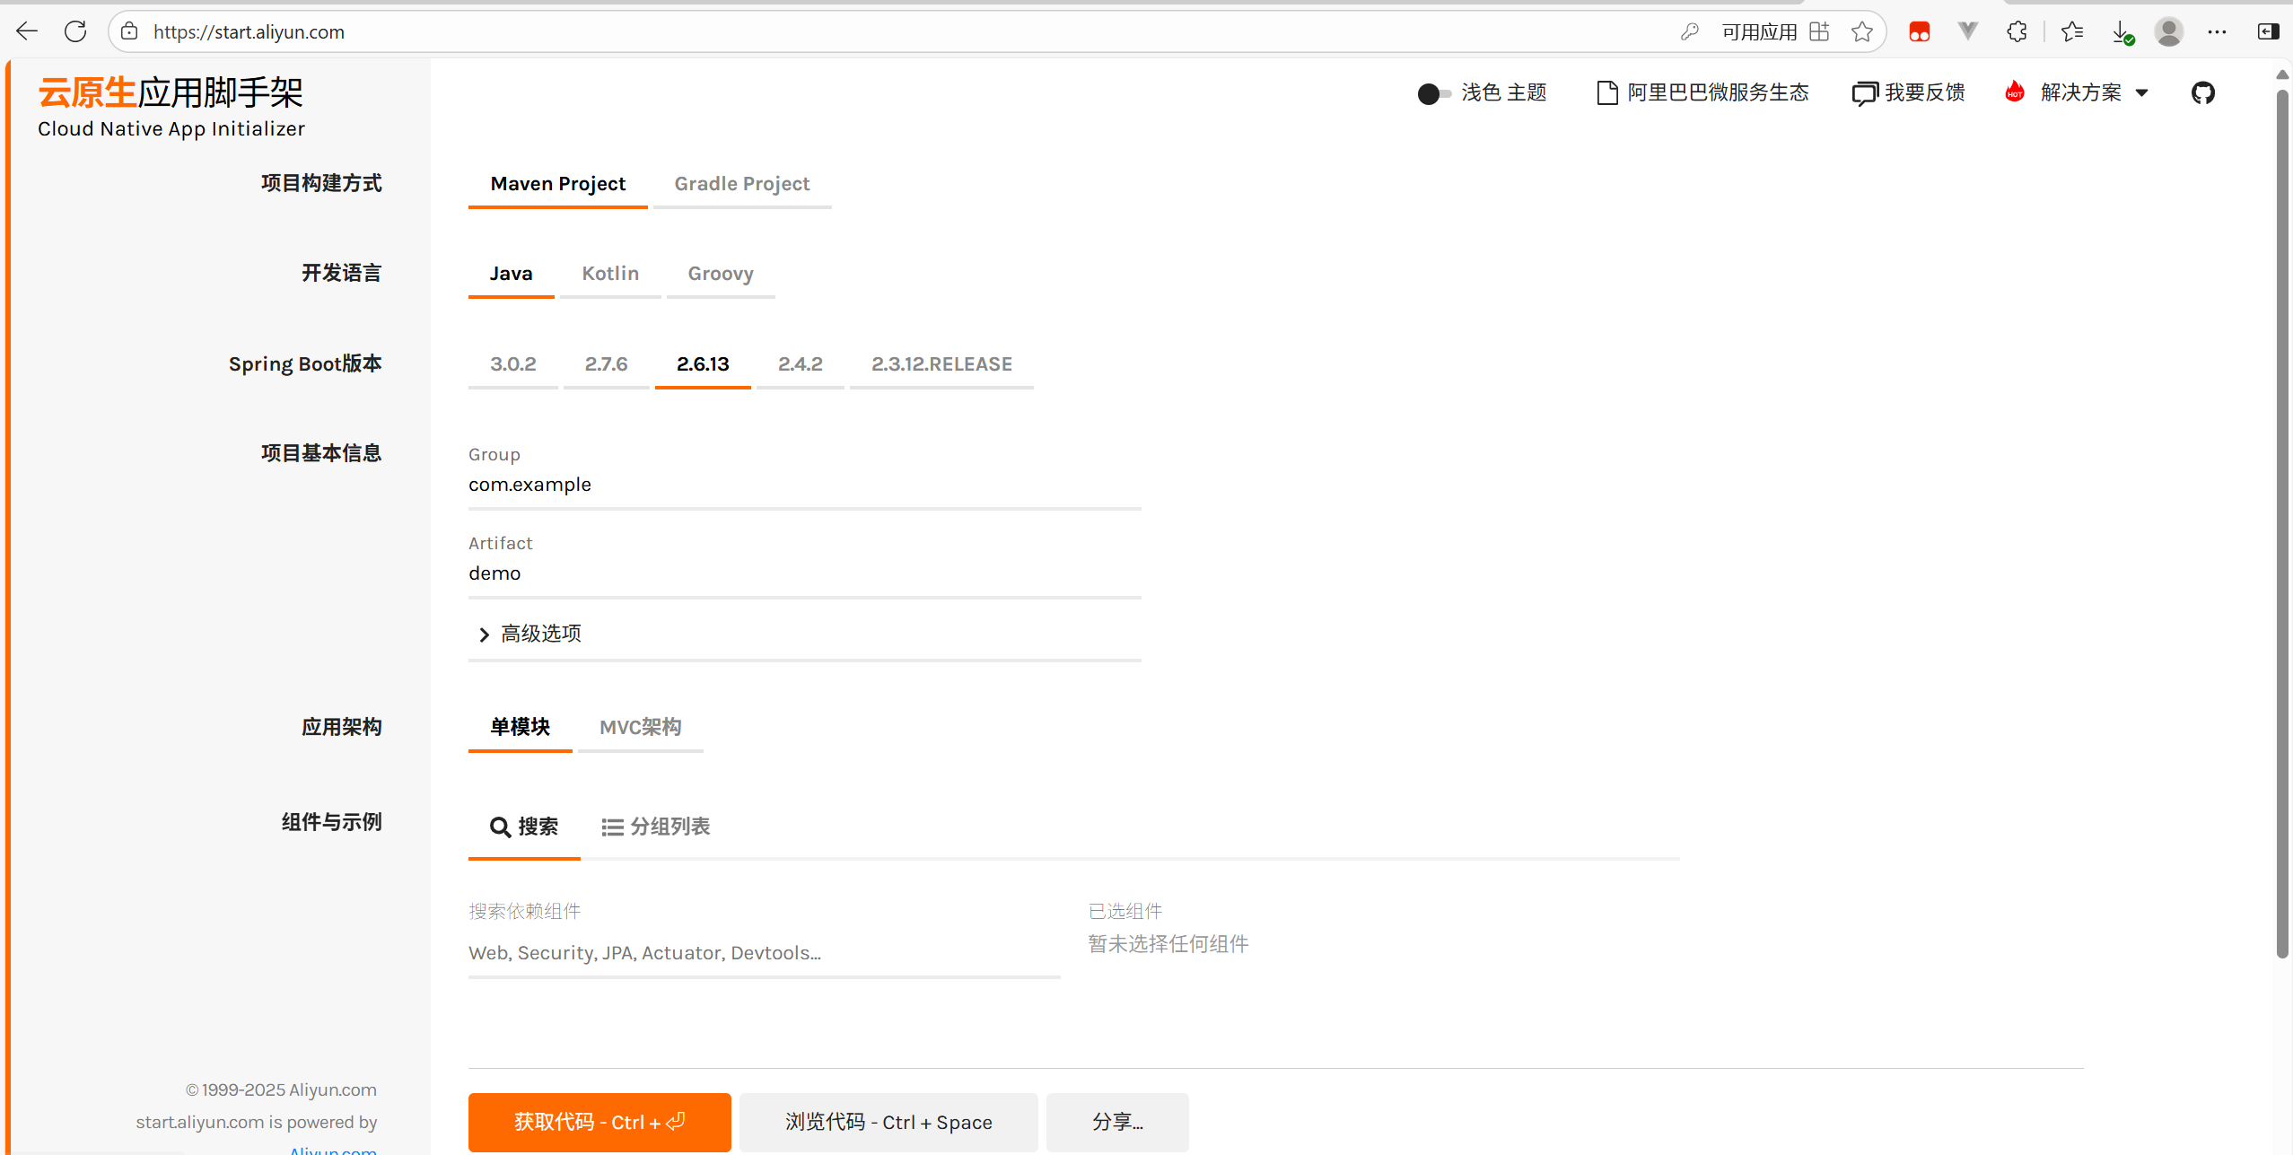Open the Favorites list icon
The width and height of the screenshot is (2293, 1155).
pos(2072,31)
